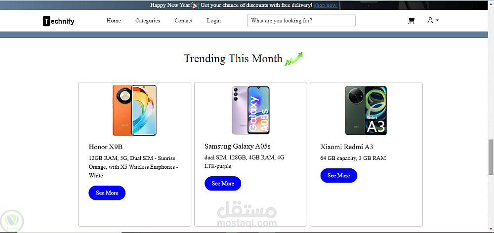Open the Contact page link
The width and height of the screenshot is (494, 233).
click(184, 20)
